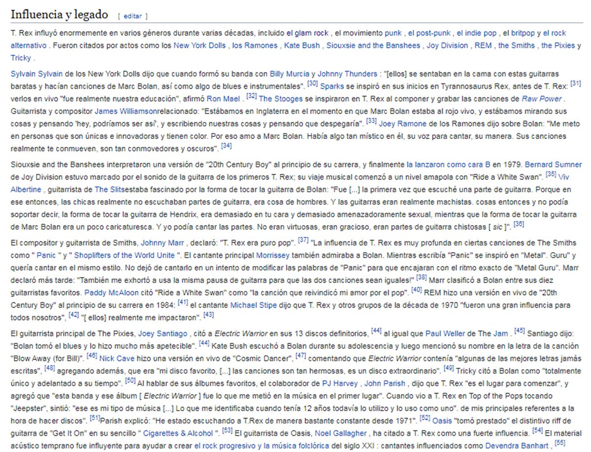Screen dimensions: 591x452
Task: Open the 'punk' genre link
Action: point(393,33)
